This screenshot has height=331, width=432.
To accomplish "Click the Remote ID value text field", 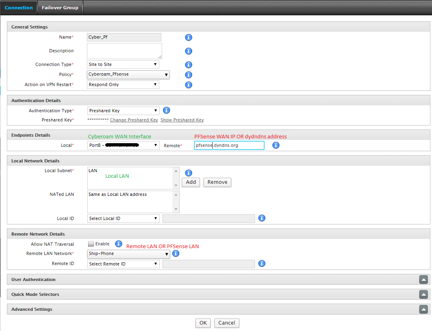I will pyautogui.click(x=209, y=264).
